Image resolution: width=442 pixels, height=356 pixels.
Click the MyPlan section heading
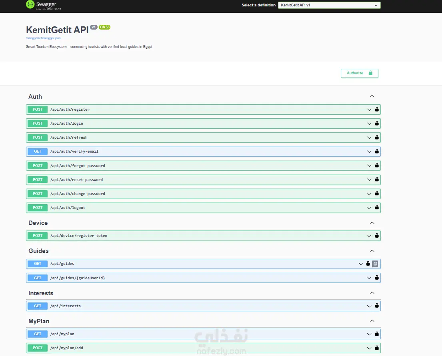click(x=39, y=321)
